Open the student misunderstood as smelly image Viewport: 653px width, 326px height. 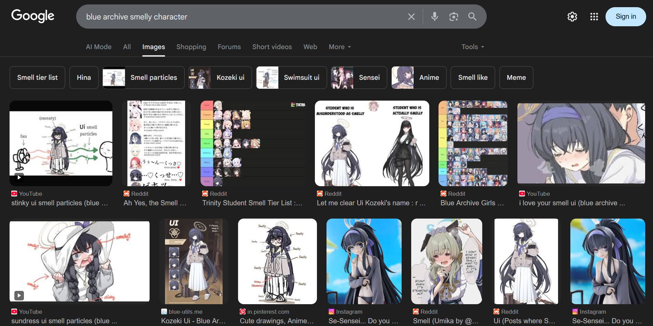(x=372, y=143)
